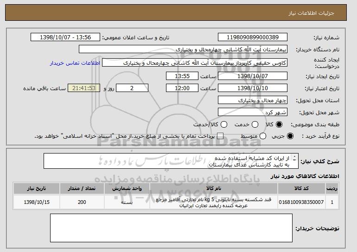This screenshot has width=357, height=252.
Task: Click row number 1 cell
Action: coord(332,202)
